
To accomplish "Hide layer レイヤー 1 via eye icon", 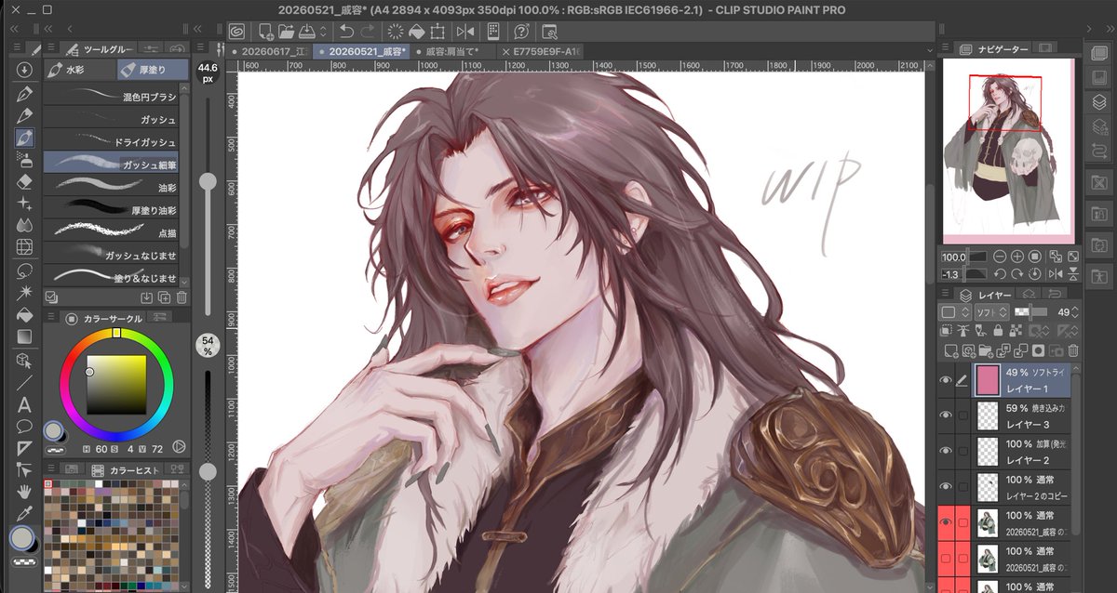I will pos(947,380).
